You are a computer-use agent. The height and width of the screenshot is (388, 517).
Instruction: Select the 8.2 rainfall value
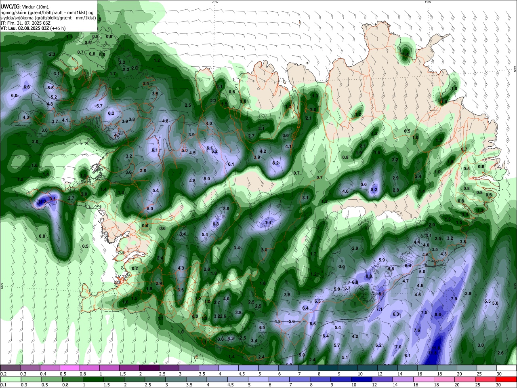(x=374, y=190)
